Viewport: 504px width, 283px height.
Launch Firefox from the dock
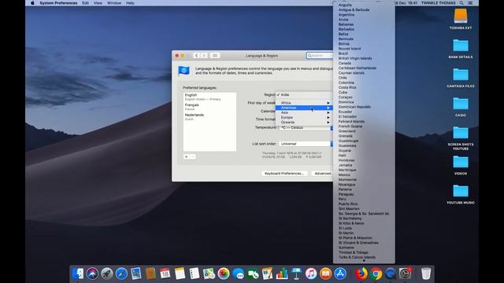(361, 274)
